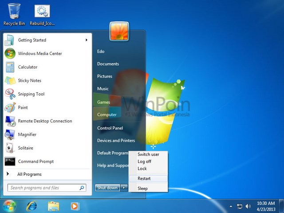Launch the Magnifier icon
The height and width of the screenshot is (213, 284).
pyautogui.click(x=10, y=134)
